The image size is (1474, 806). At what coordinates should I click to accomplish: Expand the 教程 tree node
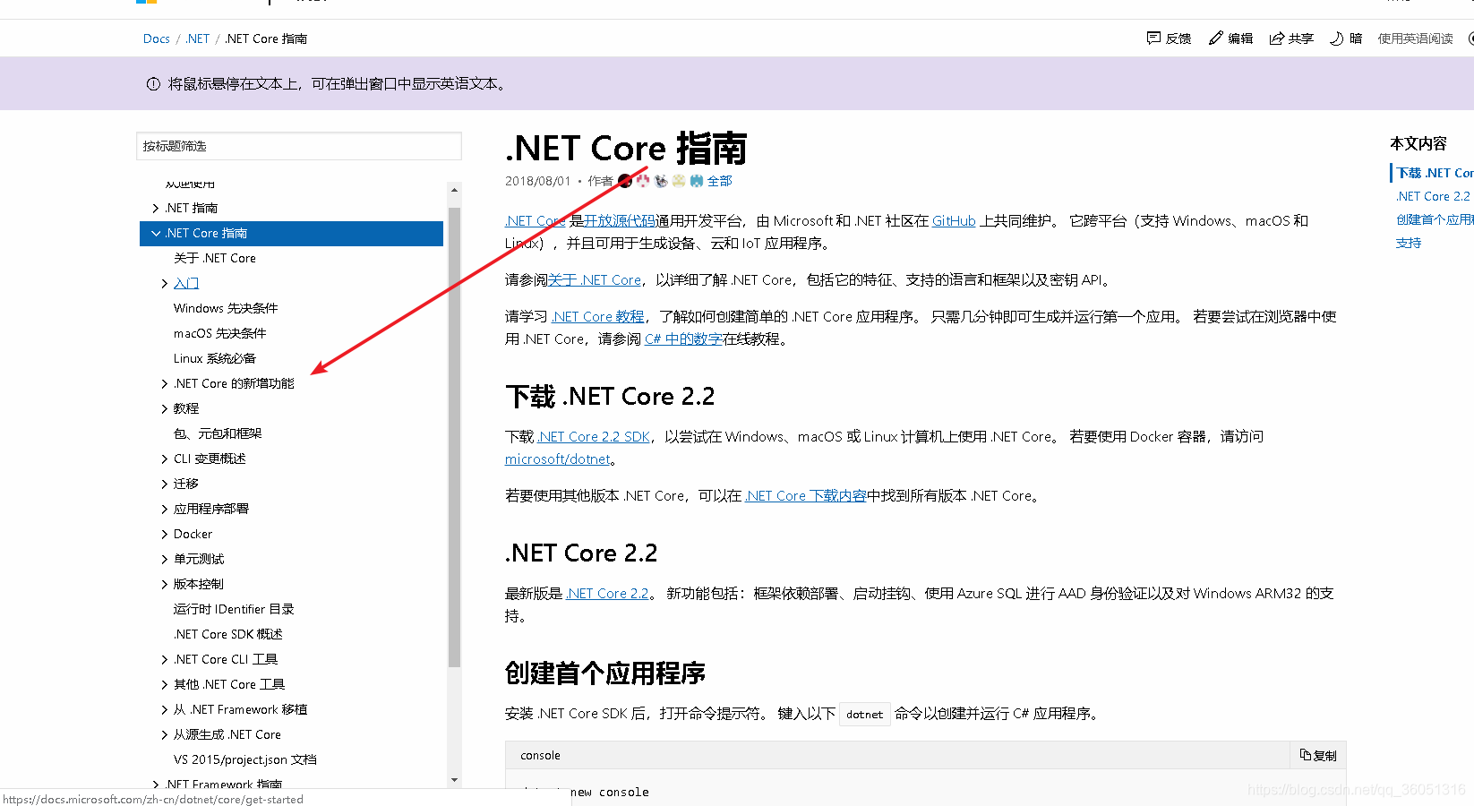[x=165, y=408]
